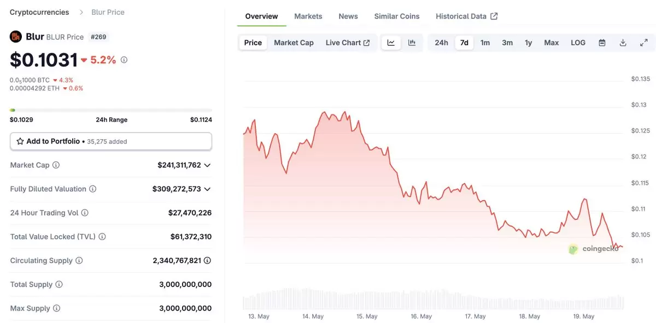Switch to Similar Coins tab
656x323 pixels.
pos(397,16)
